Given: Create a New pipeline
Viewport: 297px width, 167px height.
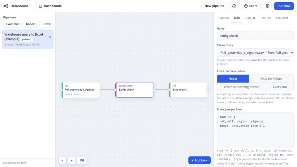Looking at the screenshot, I should 214,6.
